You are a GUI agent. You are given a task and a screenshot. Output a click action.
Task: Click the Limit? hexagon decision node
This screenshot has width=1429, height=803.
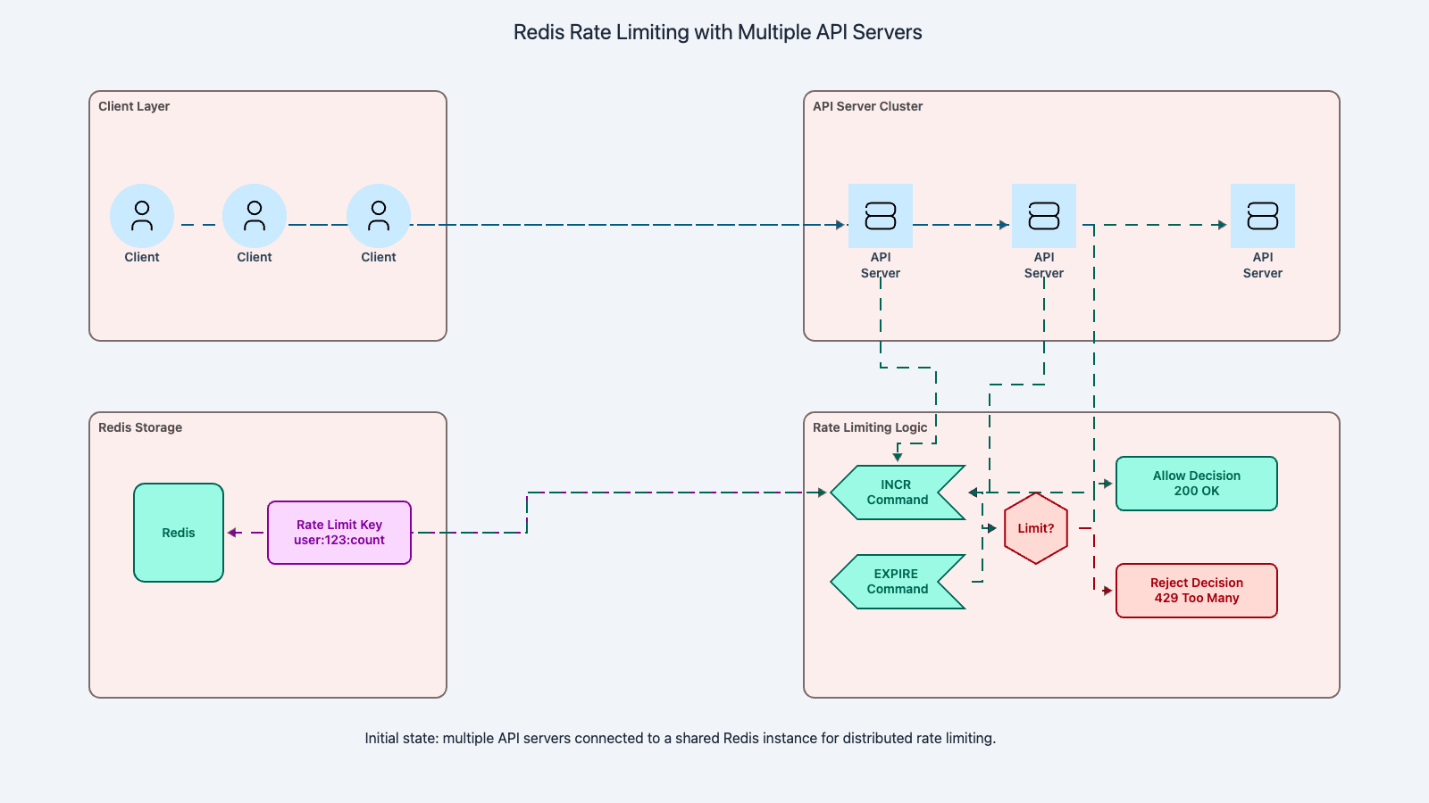click(1036, 528)
